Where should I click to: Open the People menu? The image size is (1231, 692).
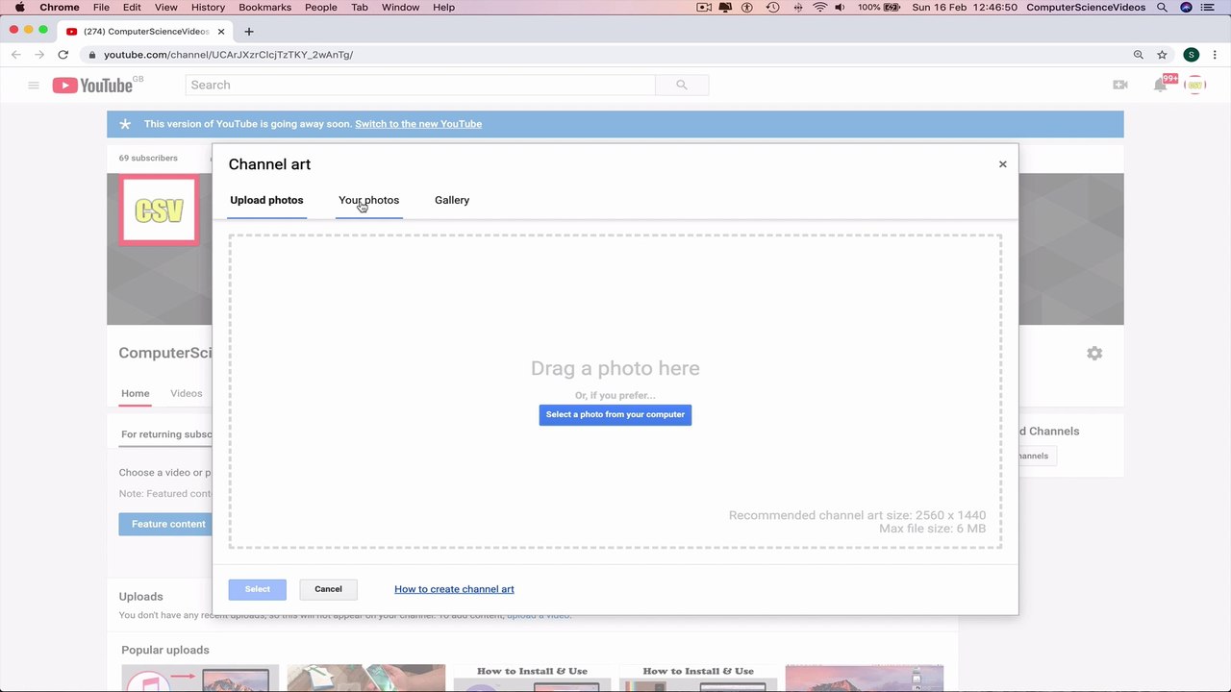[321, 8]
